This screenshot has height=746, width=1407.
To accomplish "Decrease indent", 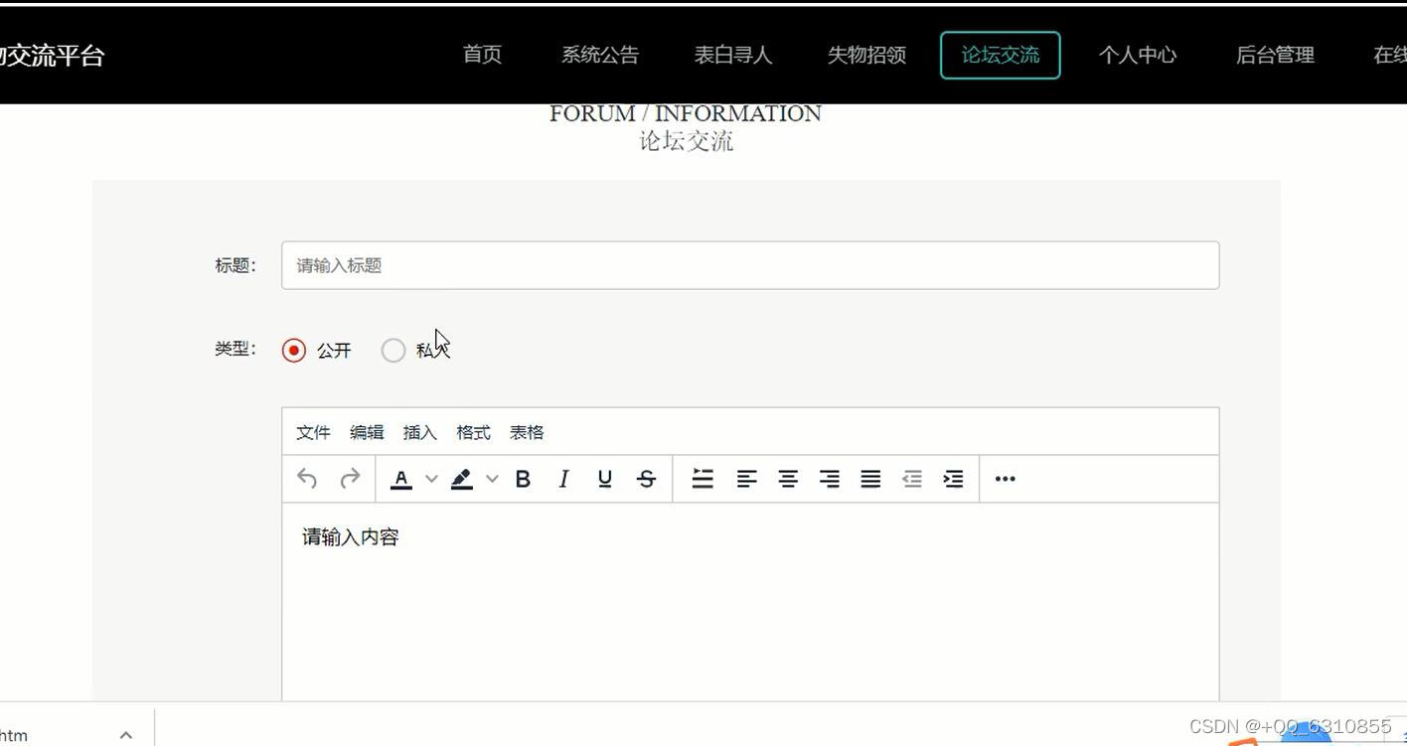I will 912,479.
